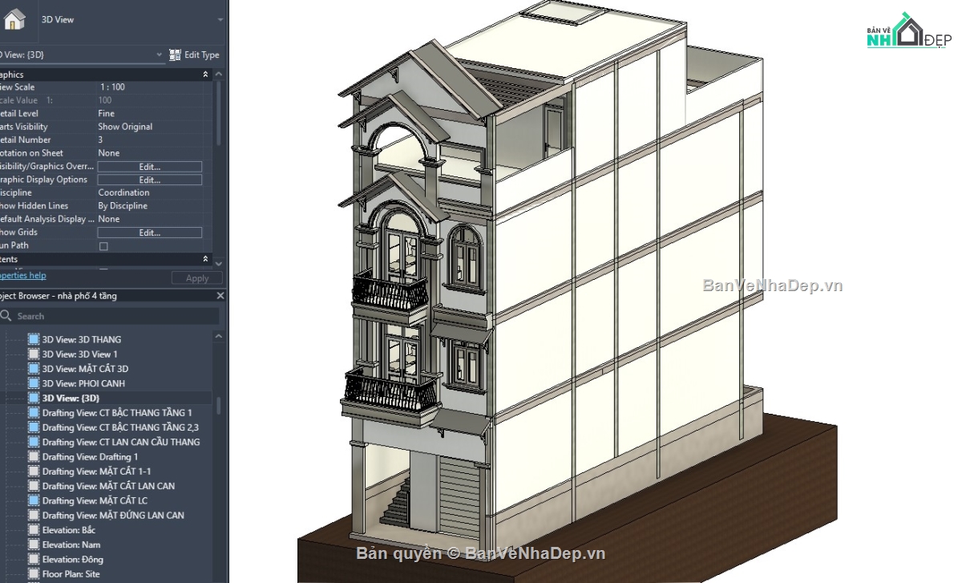The height and width of the screenshot is (583, 962).
Task: Toggle the Sun Path checkbox
Action: pyautogui.click(x=103, y=246)
